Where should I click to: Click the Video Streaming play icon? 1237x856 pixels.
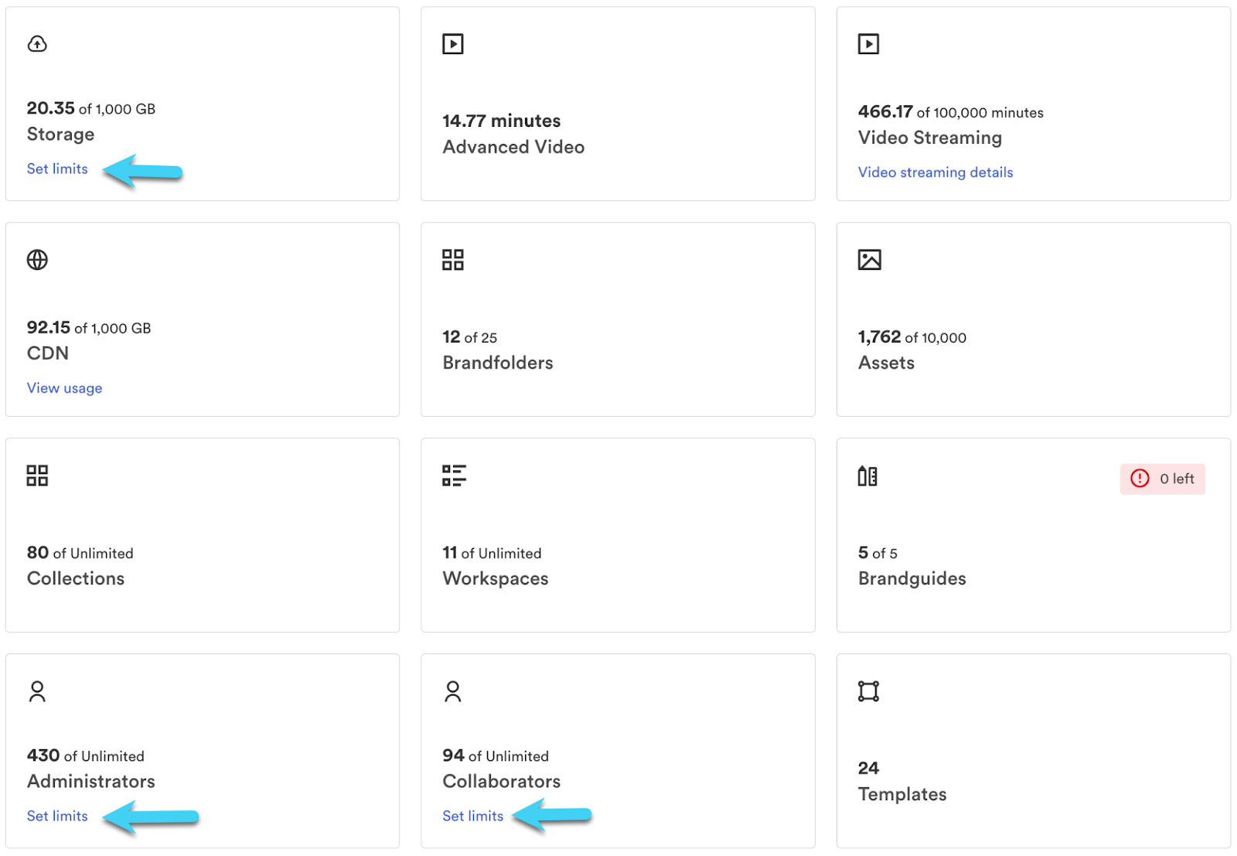click(x=868, y=44)
